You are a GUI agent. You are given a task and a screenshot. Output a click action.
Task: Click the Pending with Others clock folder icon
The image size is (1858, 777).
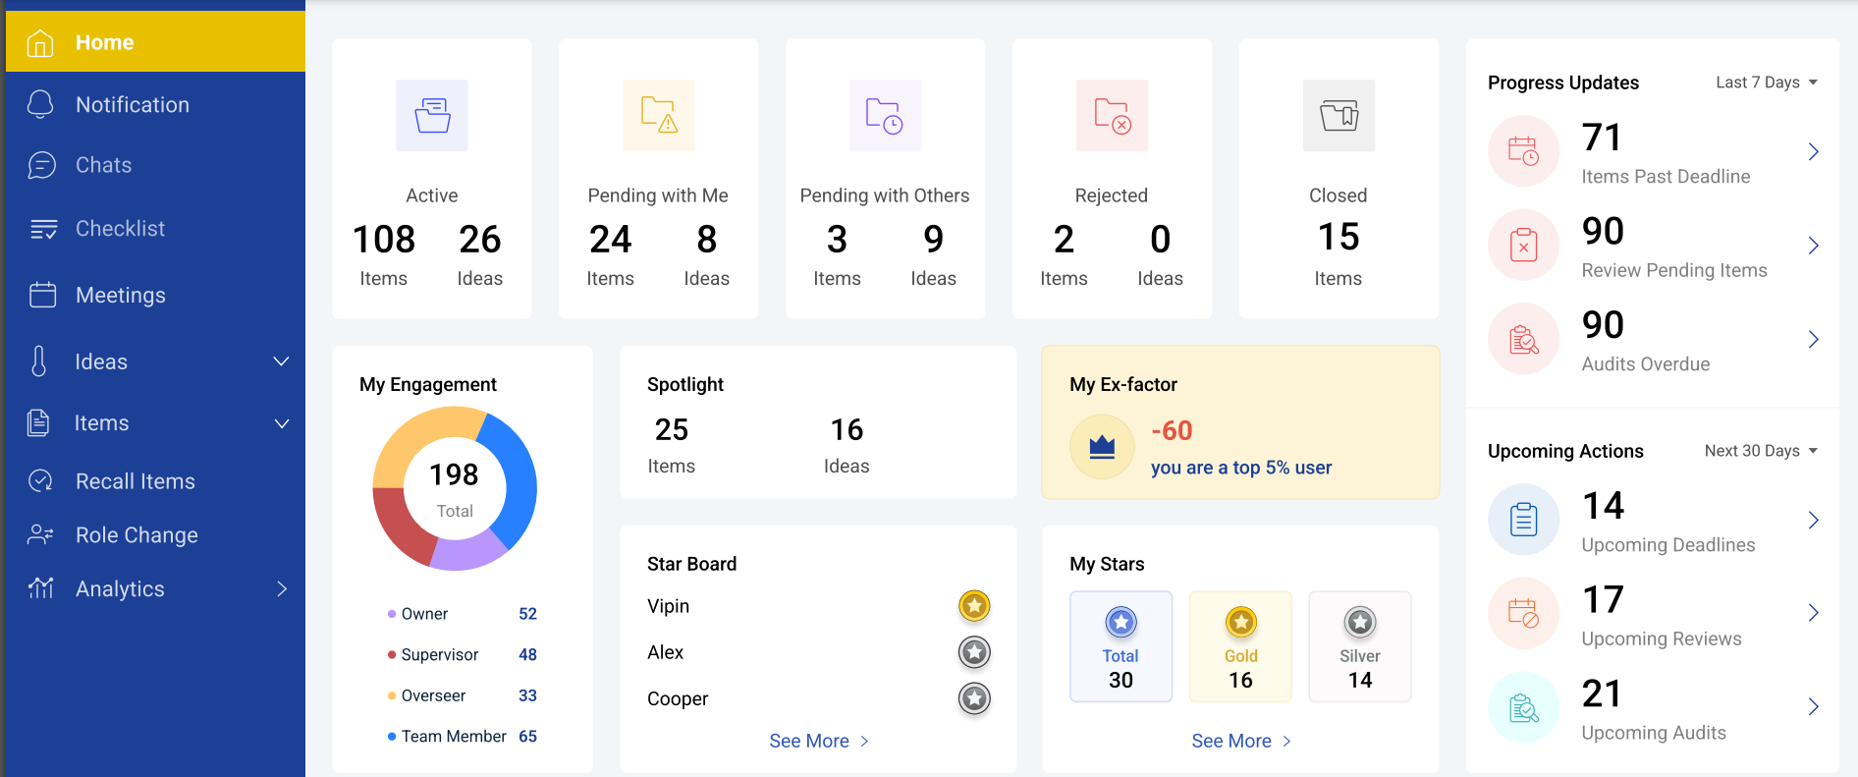point(885,116)
